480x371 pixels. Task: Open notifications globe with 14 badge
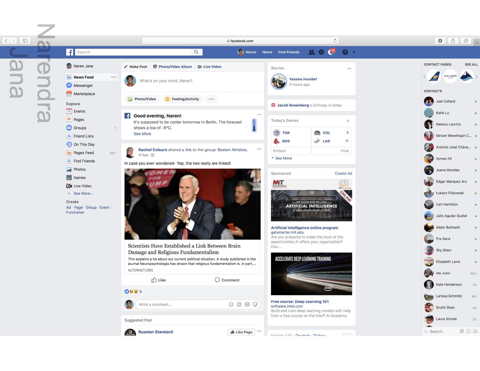coord(331,52)
